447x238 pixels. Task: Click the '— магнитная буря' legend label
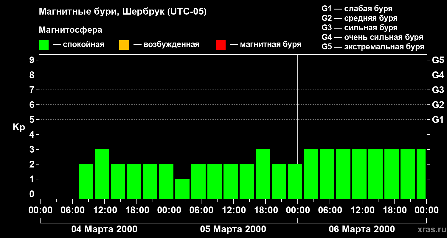[266, 45]
